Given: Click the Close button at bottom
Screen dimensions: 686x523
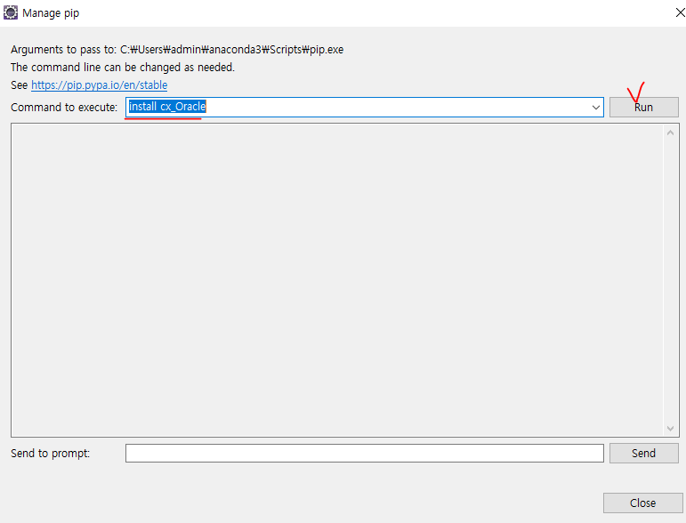Looking at the screenshot, I should tap(642, 503).
